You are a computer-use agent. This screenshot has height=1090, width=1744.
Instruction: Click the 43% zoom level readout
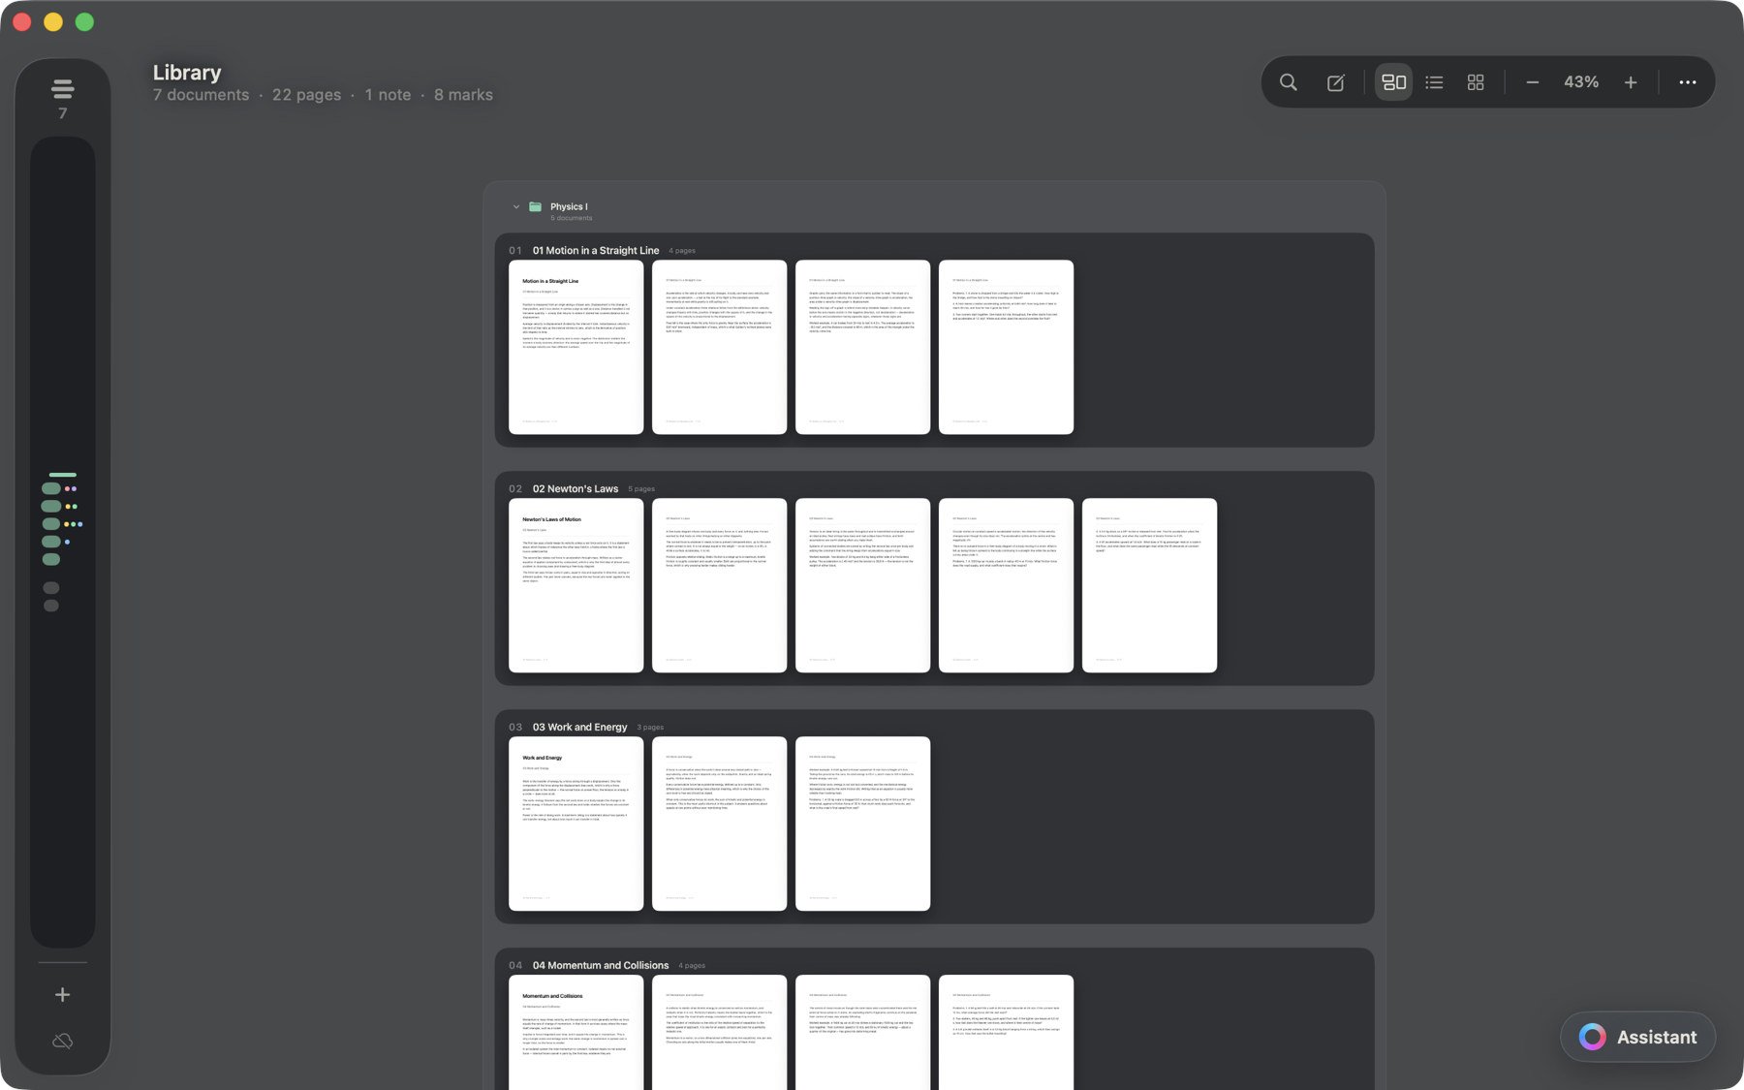pyautogui.click(x=1581, y=82)
